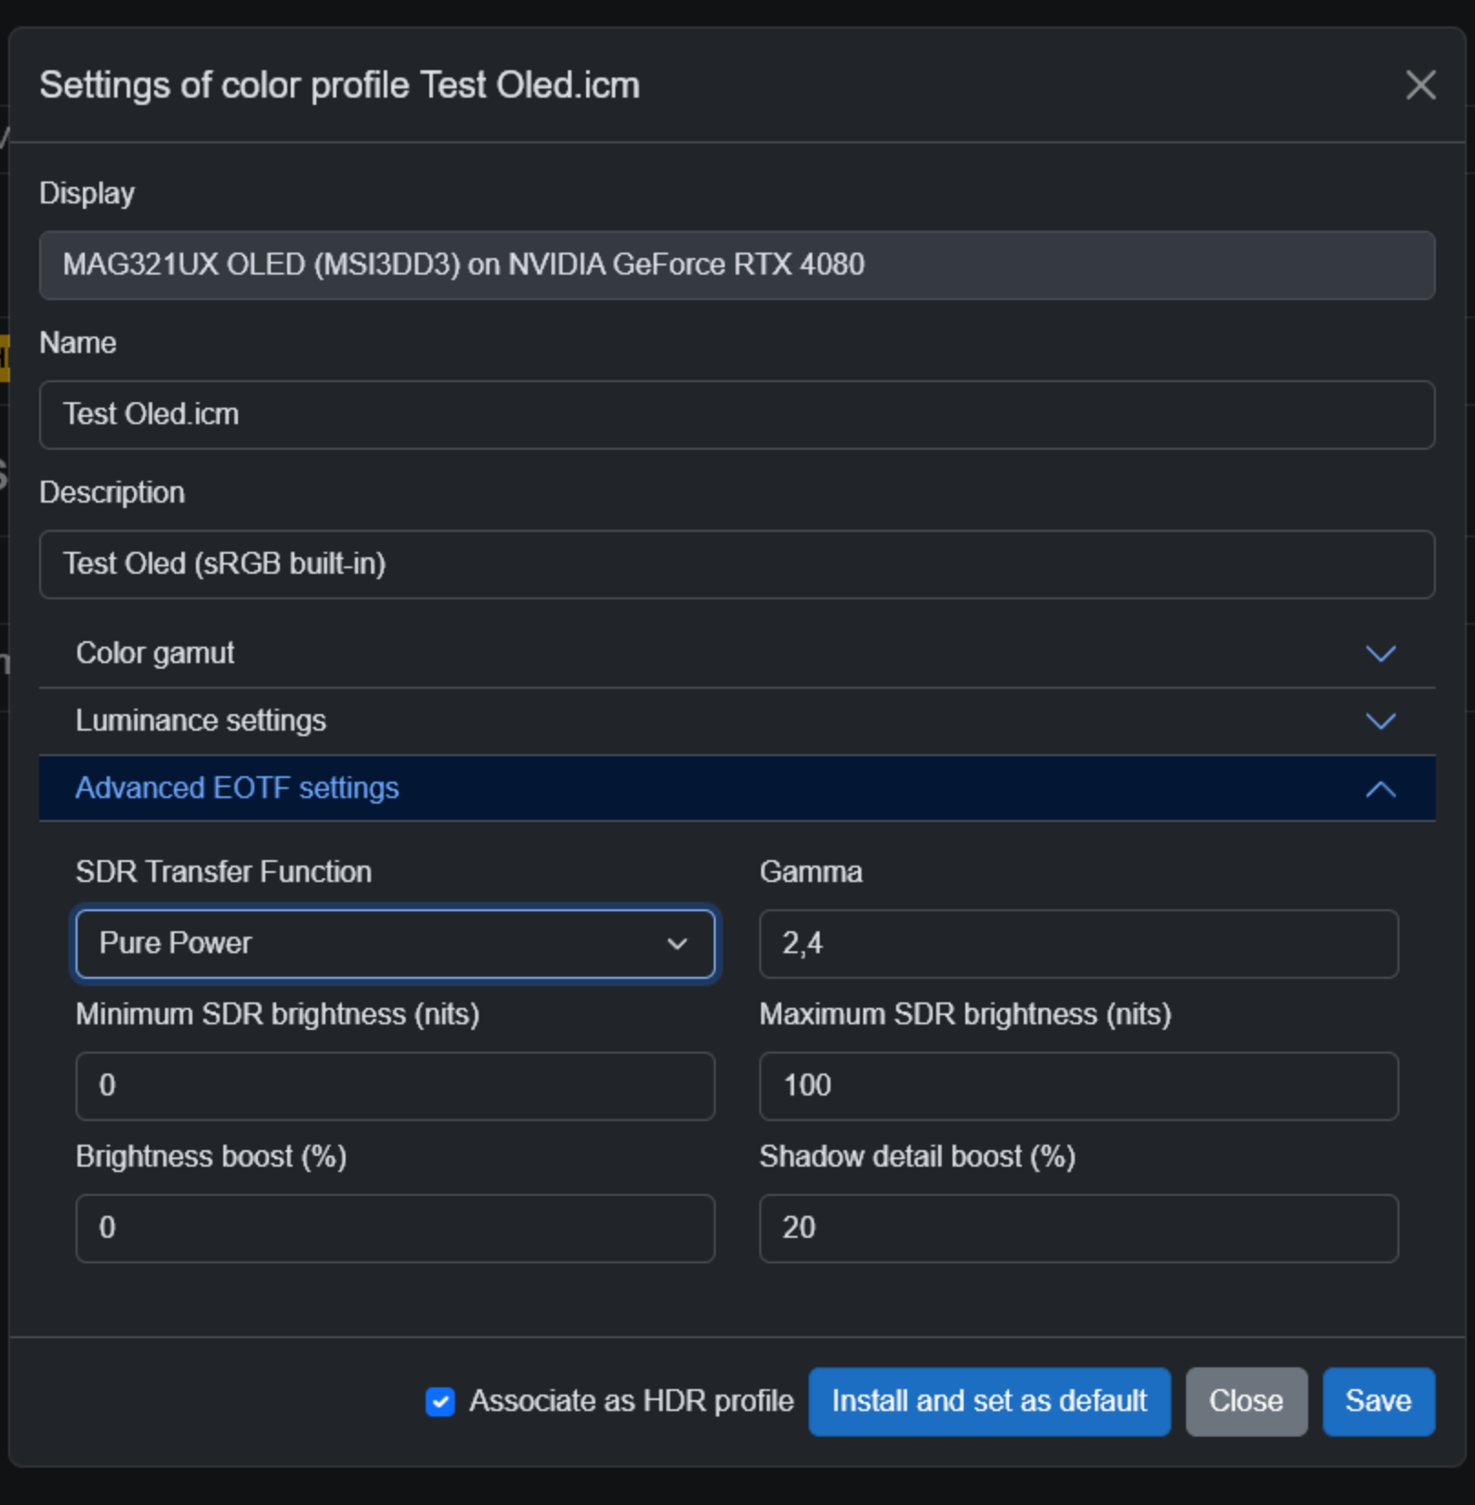Edit the Name field Test Oled.icm
The width and height of the screenshot is (1475, 1505).
pos(737,415)
